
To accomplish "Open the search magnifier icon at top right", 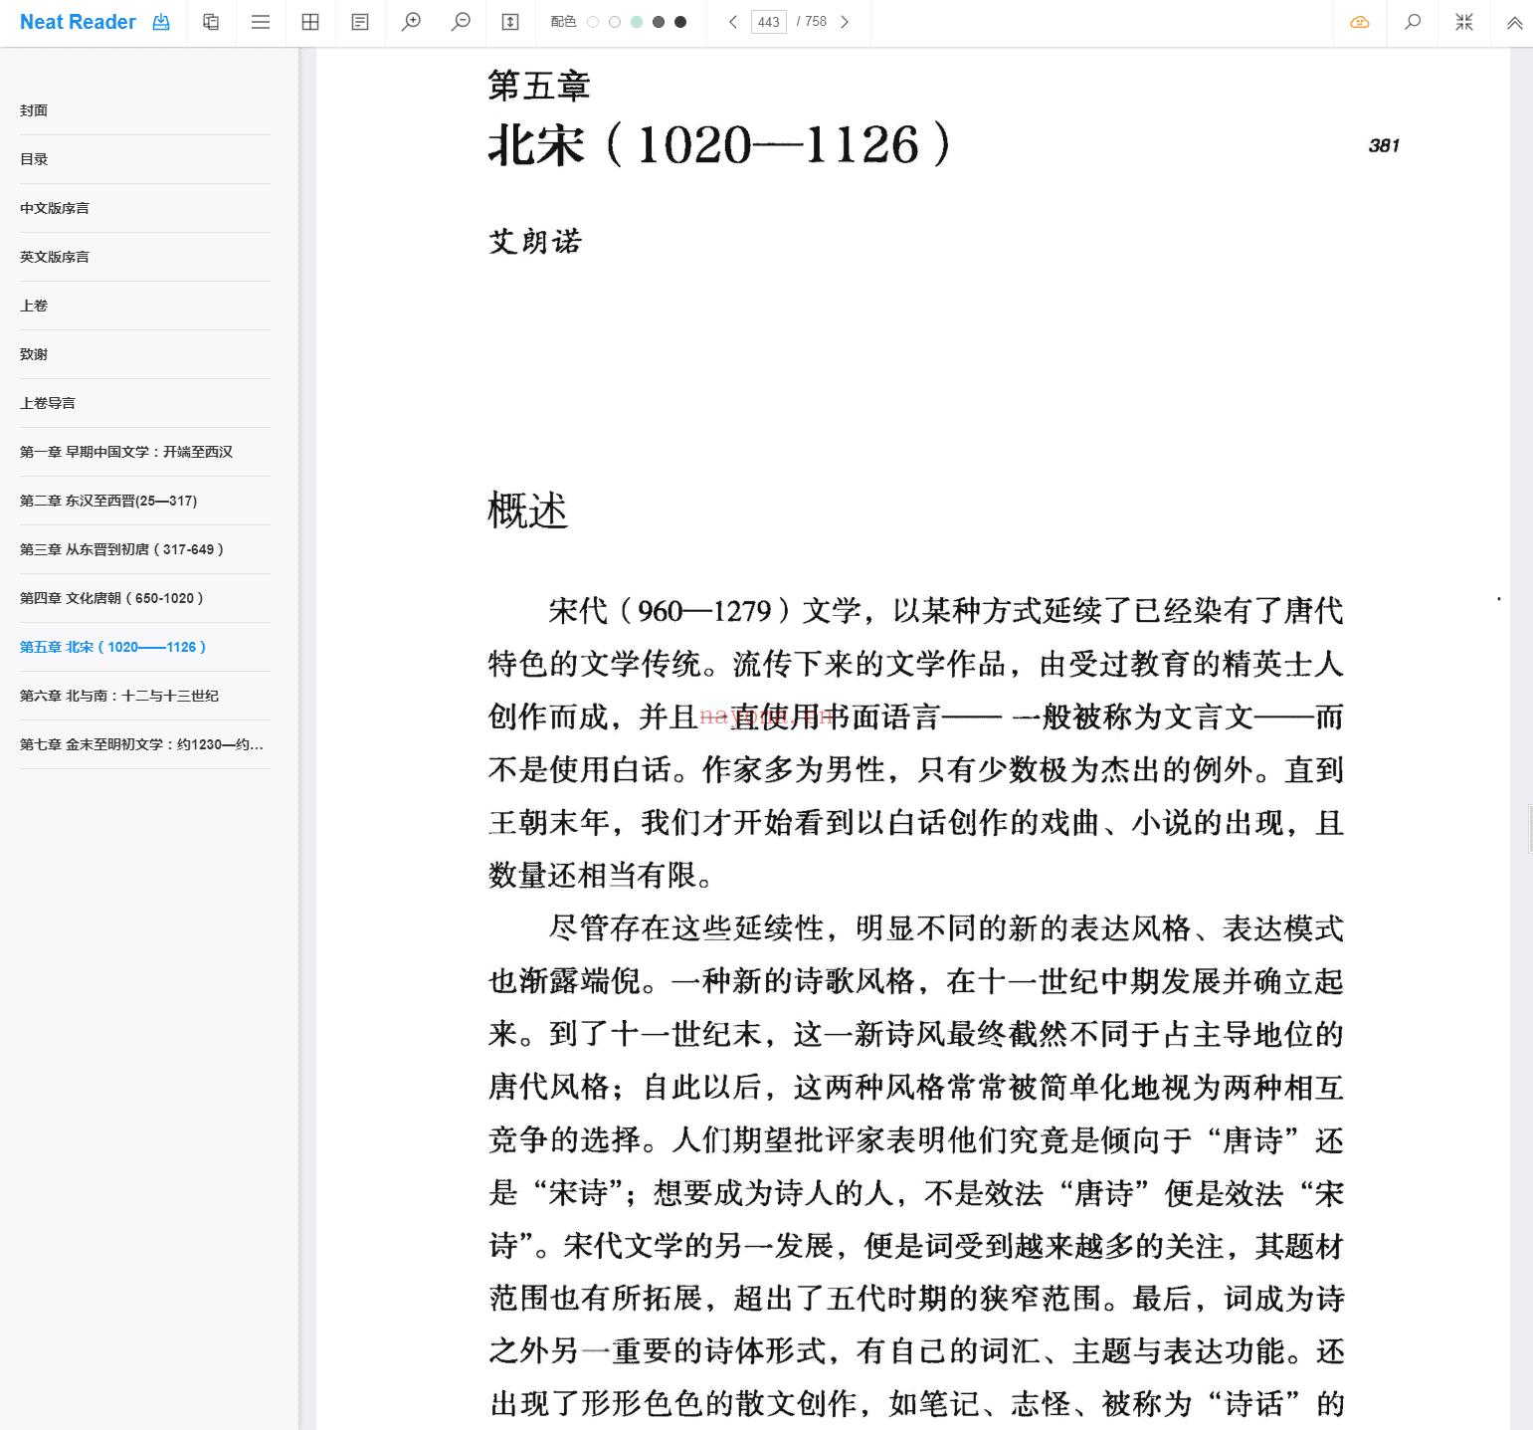I will tap(1413, 22).
